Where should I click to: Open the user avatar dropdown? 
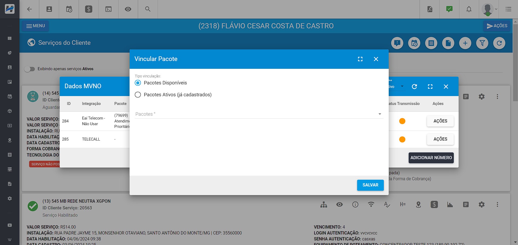(489, 9)
